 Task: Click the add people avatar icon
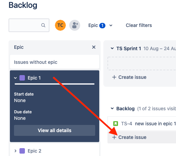click(75, 25)
